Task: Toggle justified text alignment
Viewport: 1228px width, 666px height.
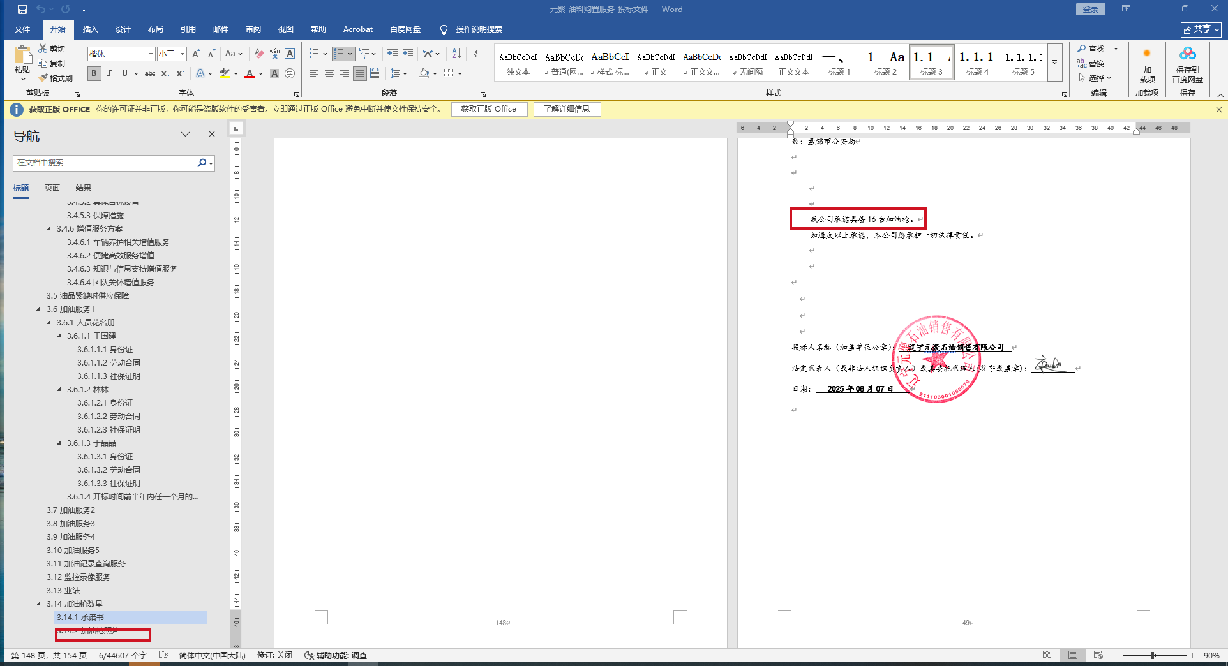Action: (360, 73)
